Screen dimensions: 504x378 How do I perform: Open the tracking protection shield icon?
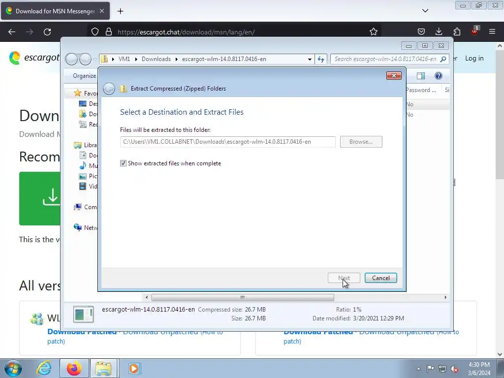tap(95, 32)
